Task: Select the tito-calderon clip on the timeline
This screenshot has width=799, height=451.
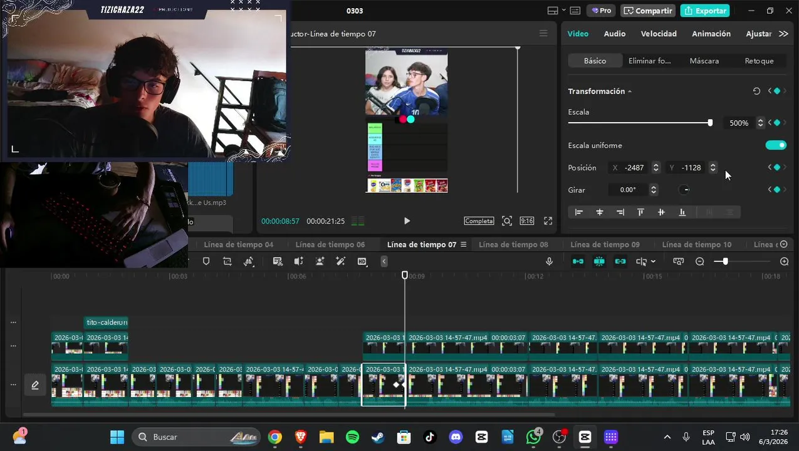Action: coord(106,322)
